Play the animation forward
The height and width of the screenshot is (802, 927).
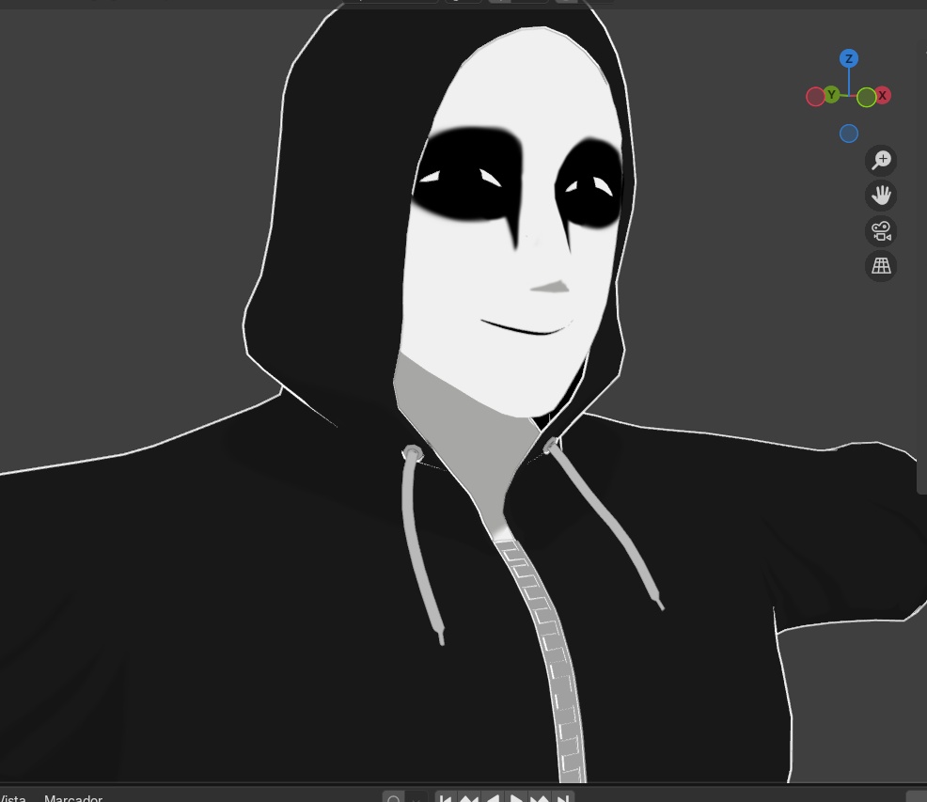point(515,797)
